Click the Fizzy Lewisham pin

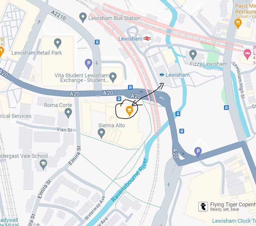(193, 55)
